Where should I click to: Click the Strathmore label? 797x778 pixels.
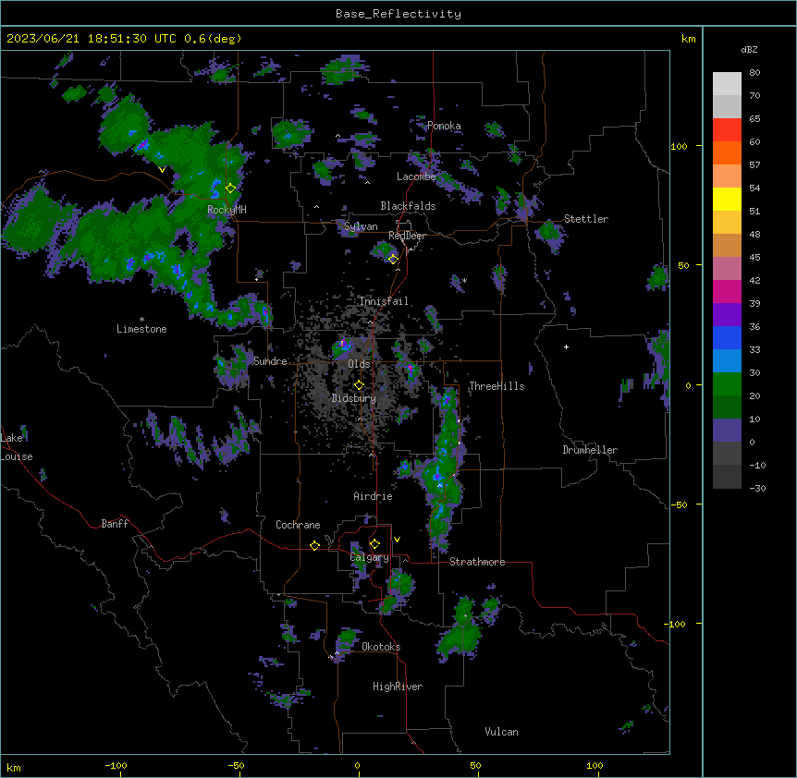[477, 562]
